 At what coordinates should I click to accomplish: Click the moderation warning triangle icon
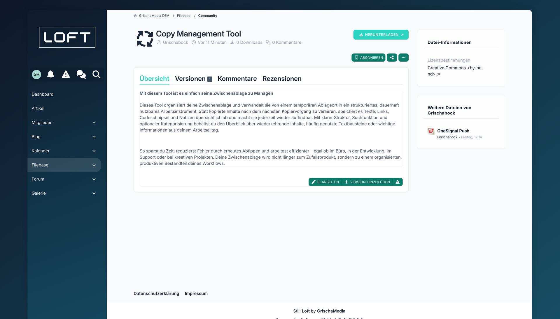66,75
